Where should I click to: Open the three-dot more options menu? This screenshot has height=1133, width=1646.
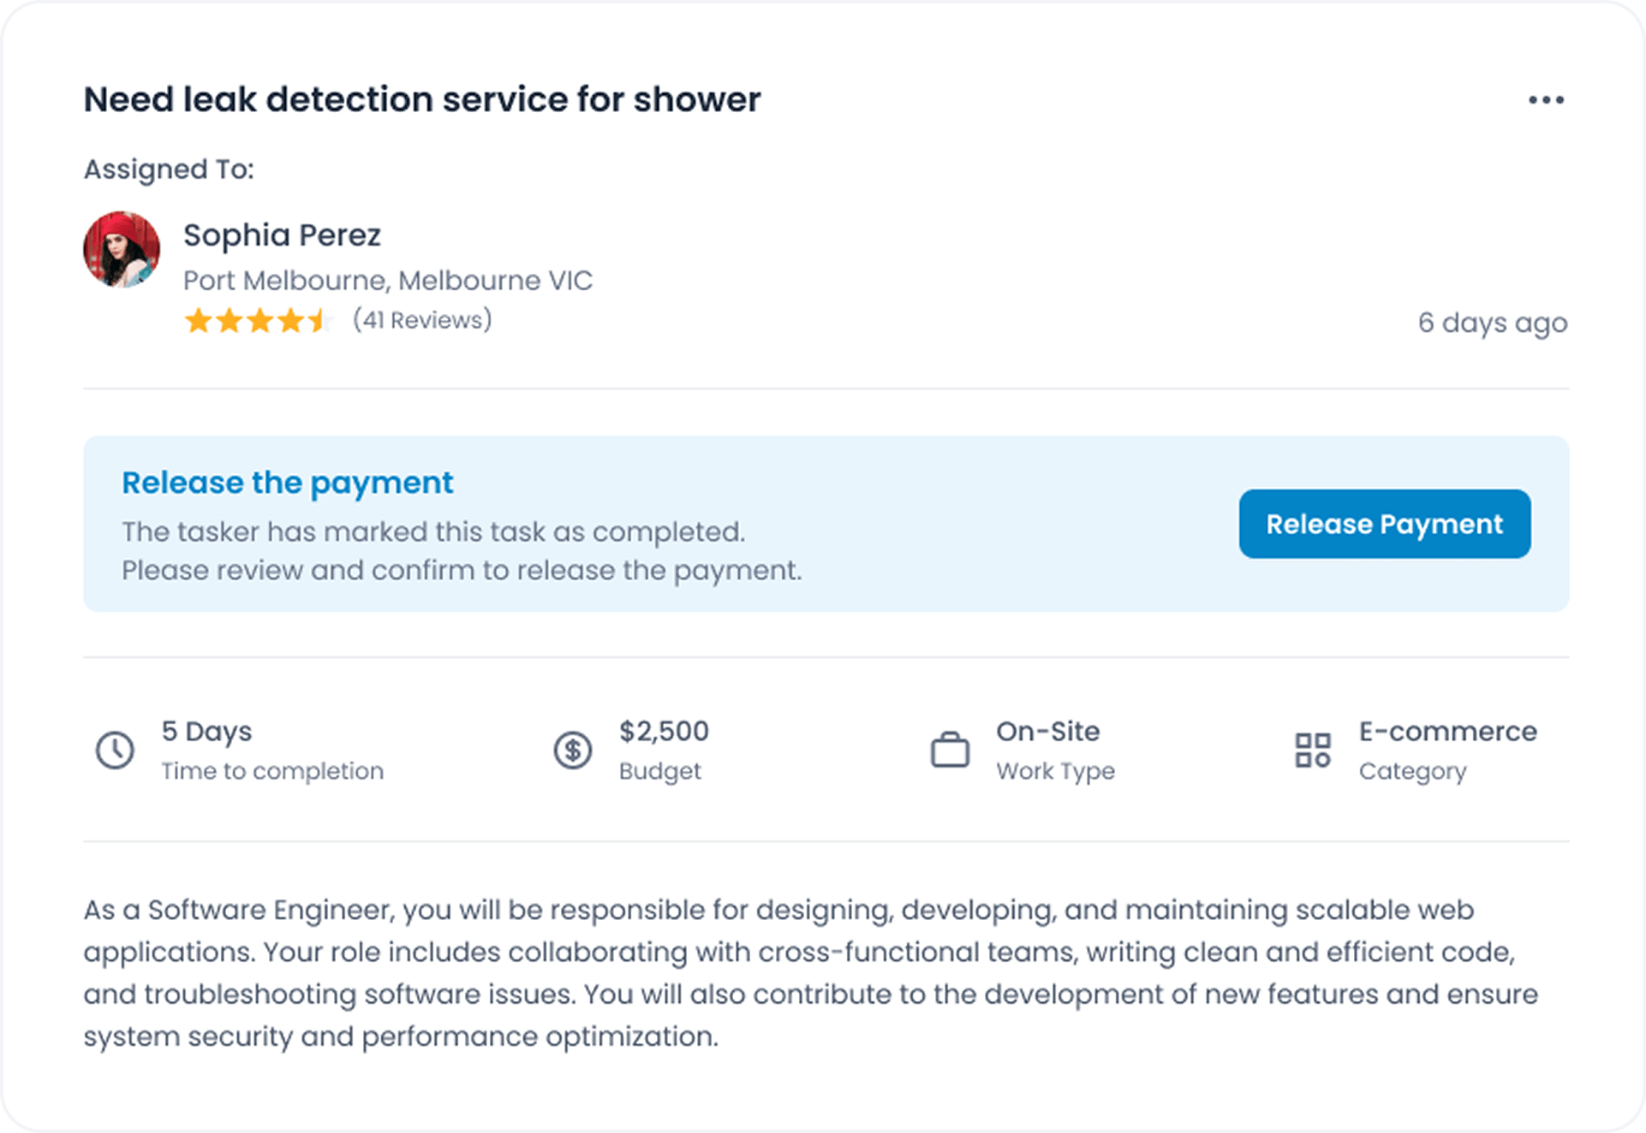click(x=1546, y=100)
